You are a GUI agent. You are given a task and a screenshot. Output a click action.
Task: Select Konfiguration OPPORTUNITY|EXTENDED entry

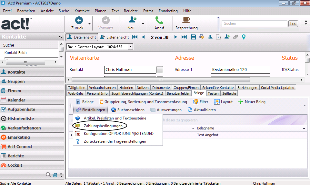pos(118,134)
